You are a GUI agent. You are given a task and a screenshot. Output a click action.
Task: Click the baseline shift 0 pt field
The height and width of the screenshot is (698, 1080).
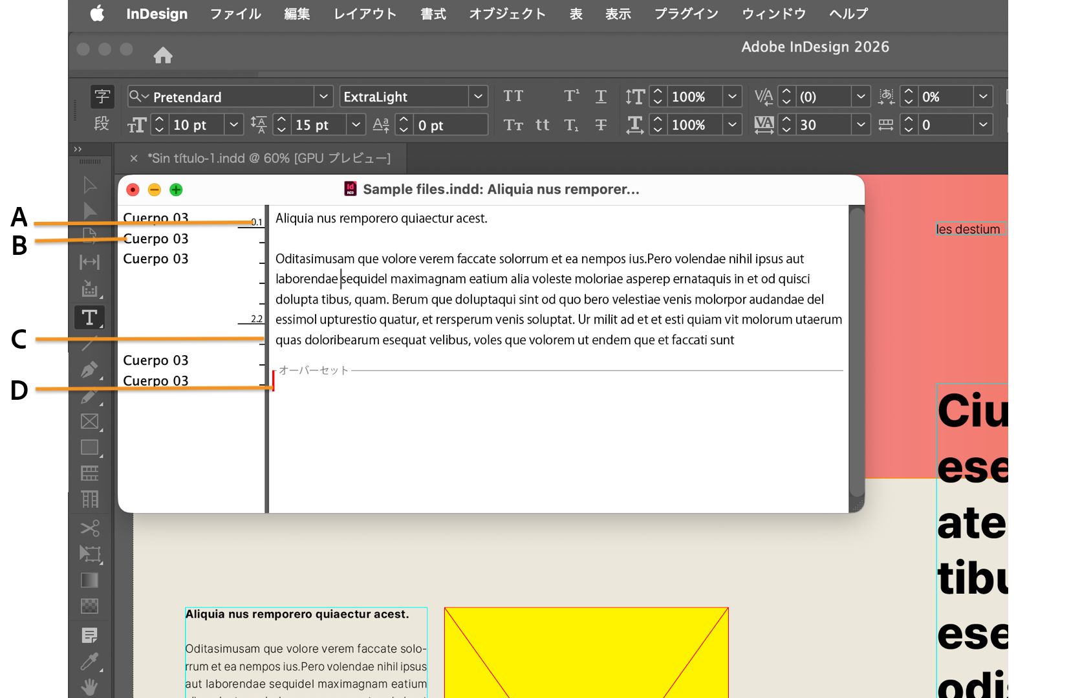coord(451,125)
